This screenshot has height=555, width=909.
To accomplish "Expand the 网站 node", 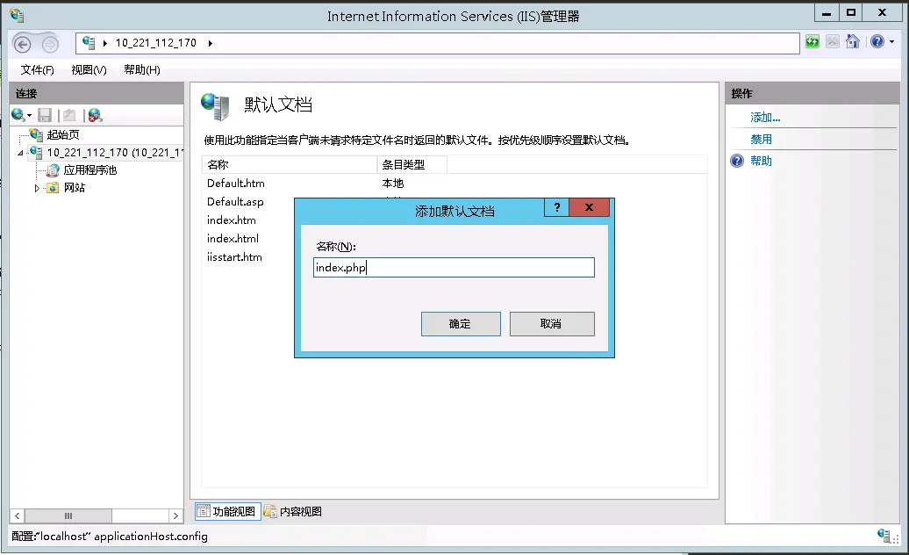I will 37,188.
